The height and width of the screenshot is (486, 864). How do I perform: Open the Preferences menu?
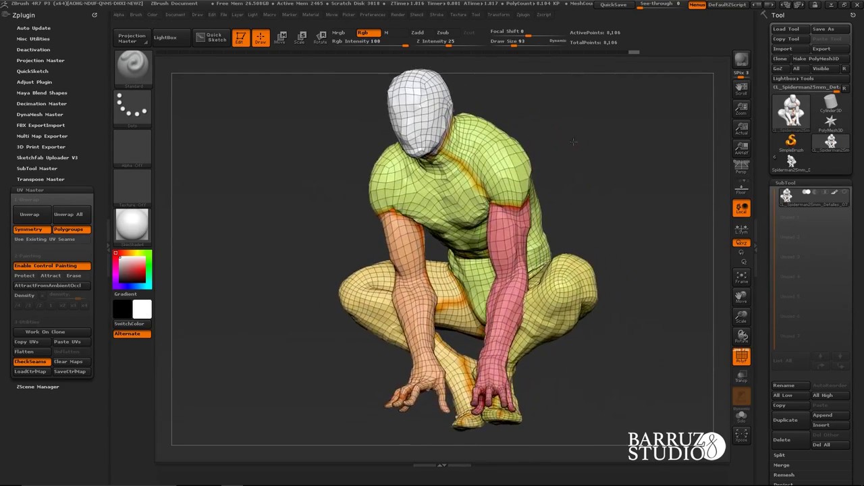(373, 14)
